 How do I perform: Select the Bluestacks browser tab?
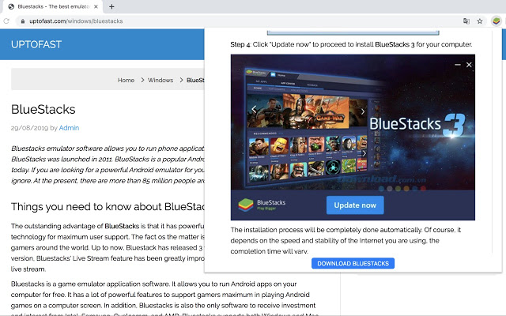point(53,6)
